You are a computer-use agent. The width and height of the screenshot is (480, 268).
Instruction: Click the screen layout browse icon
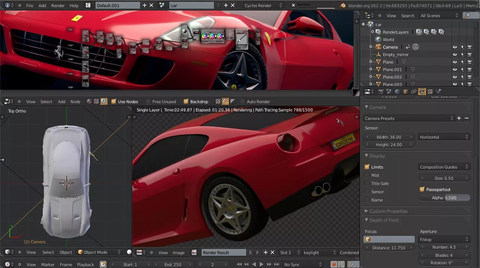[88, 5]
